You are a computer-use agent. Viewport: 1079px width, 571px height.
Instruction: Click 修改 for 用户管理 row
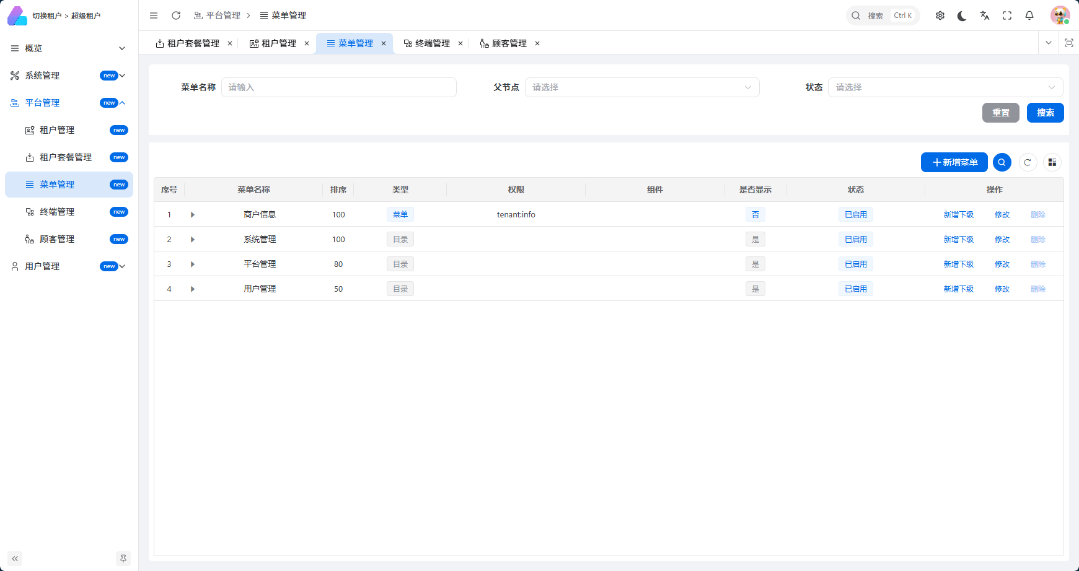click(x=1002, y=289)
